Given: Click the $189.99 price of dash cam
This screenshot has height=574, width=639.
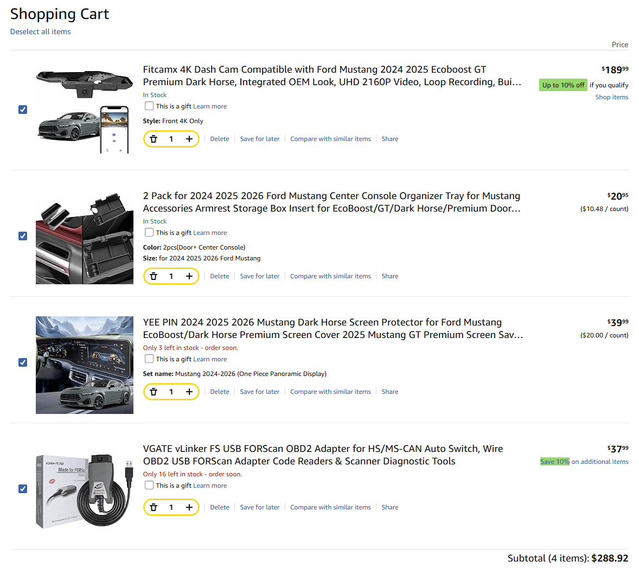Looking at the screenshot, I should point(615,69).
